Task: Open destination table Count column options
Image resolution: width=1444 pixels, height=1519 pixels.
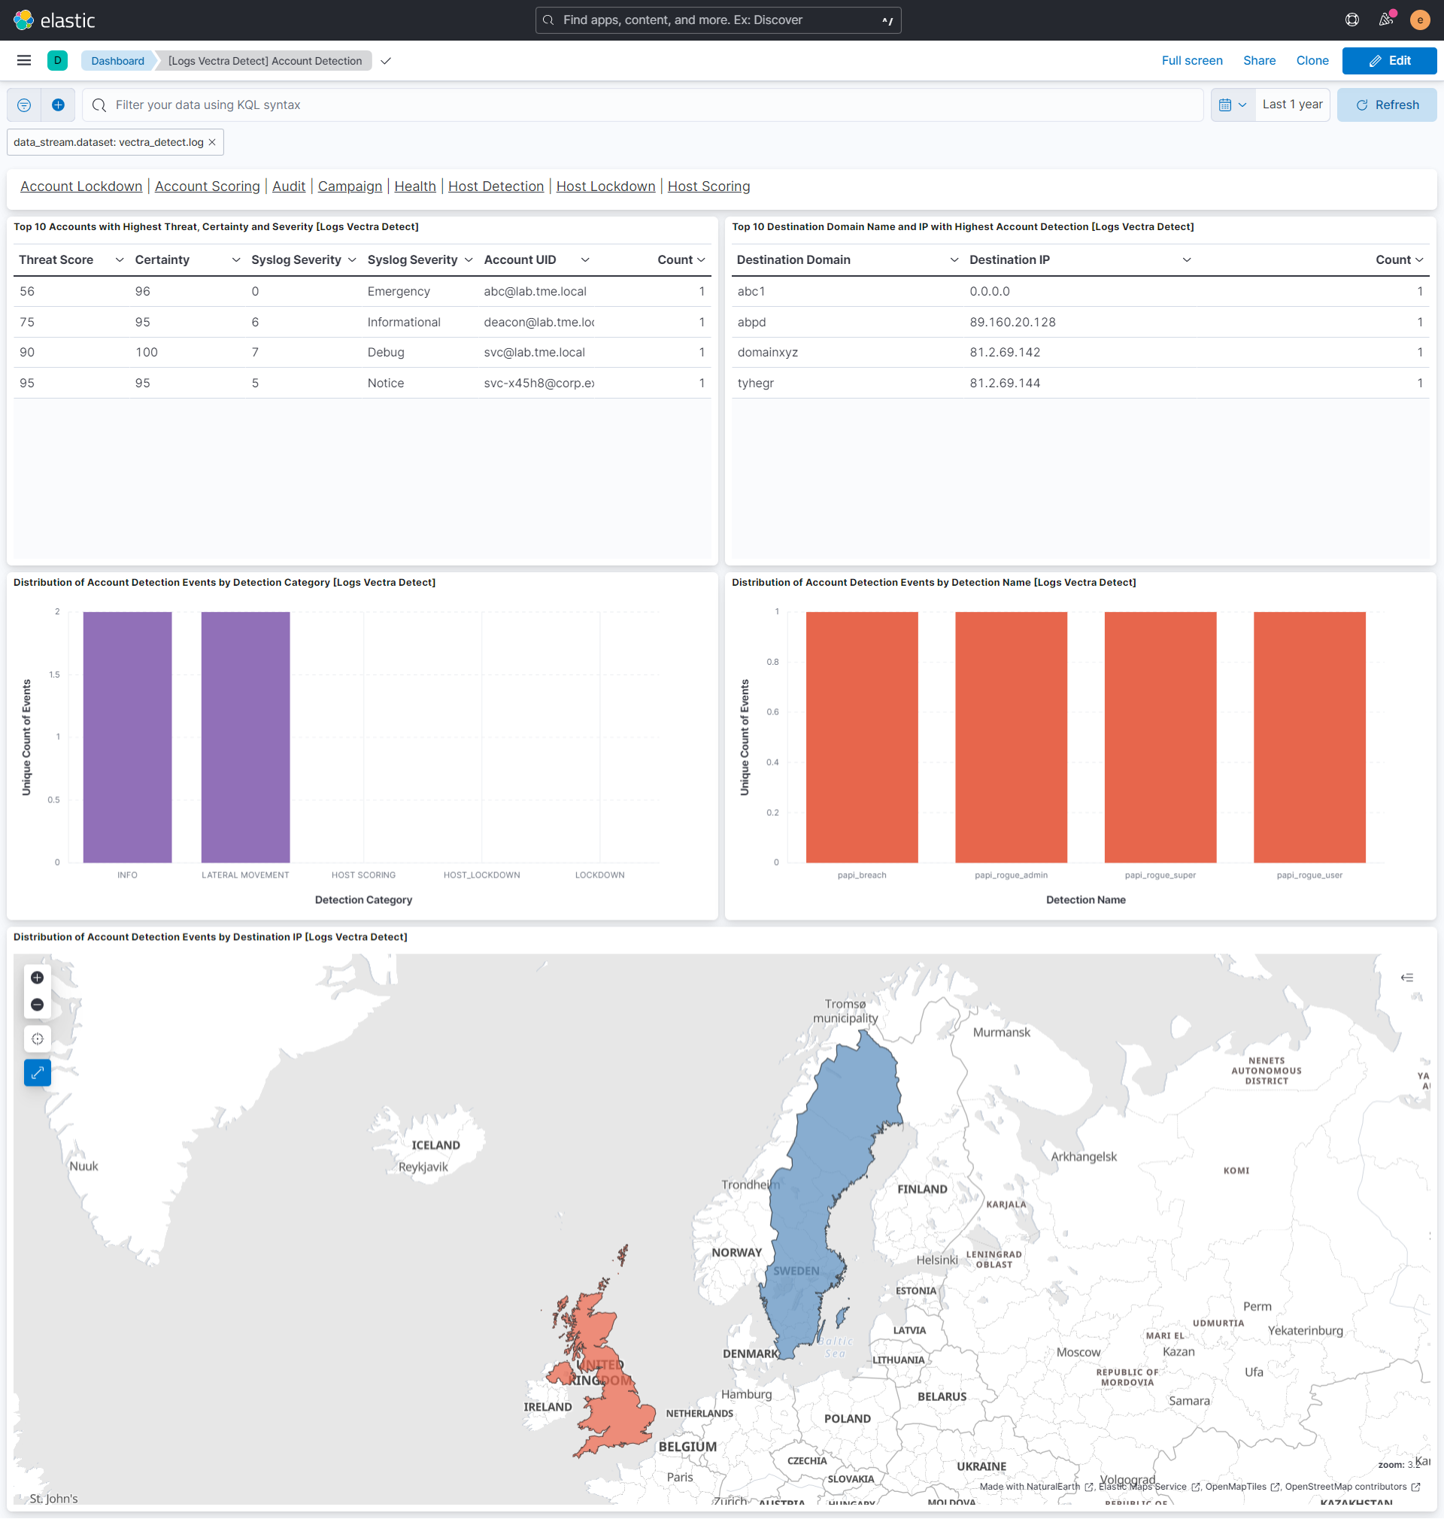Action: (x=1418, y=260)
